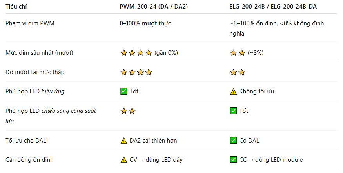Click the warning icon next to "DA2 cải thiện hơn"
The width and height of the screenshot is (343, 173).
point(124,141)
